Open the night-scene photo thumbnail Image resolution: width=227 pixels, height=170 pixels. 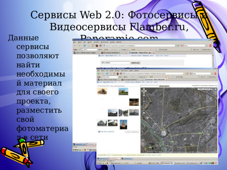tap(134, 102)
